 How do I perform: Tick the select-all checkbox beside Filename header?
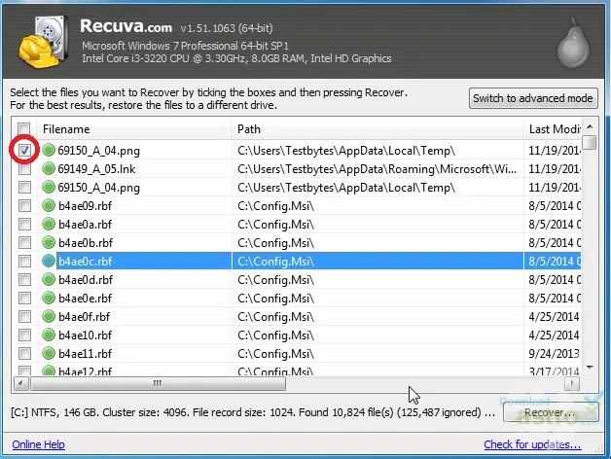[x=24, y=128]
